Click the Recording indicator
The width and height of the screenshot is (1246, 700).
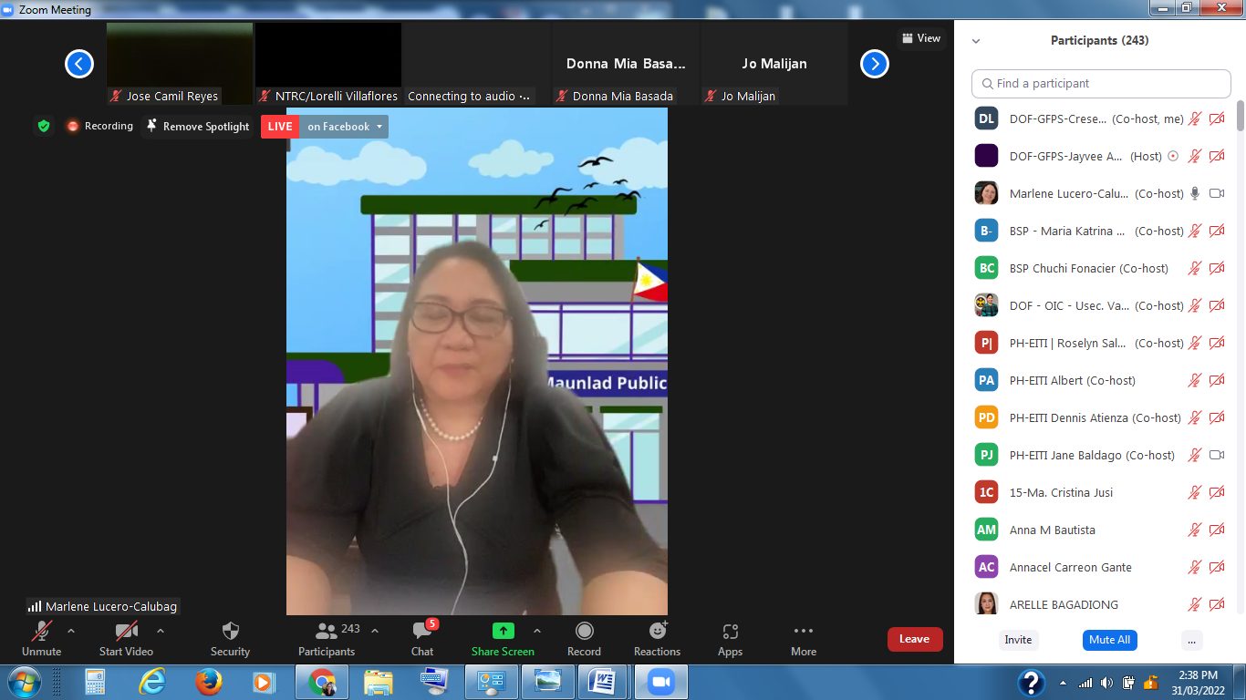point(99,126)
